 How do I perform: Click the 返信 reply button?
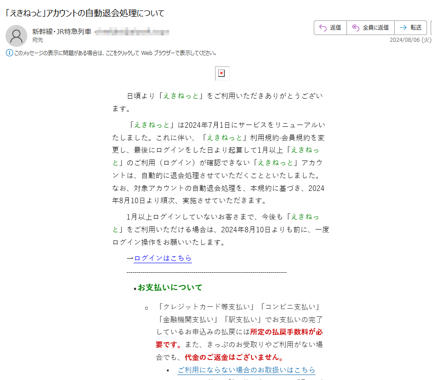click(x=330, y=28)
